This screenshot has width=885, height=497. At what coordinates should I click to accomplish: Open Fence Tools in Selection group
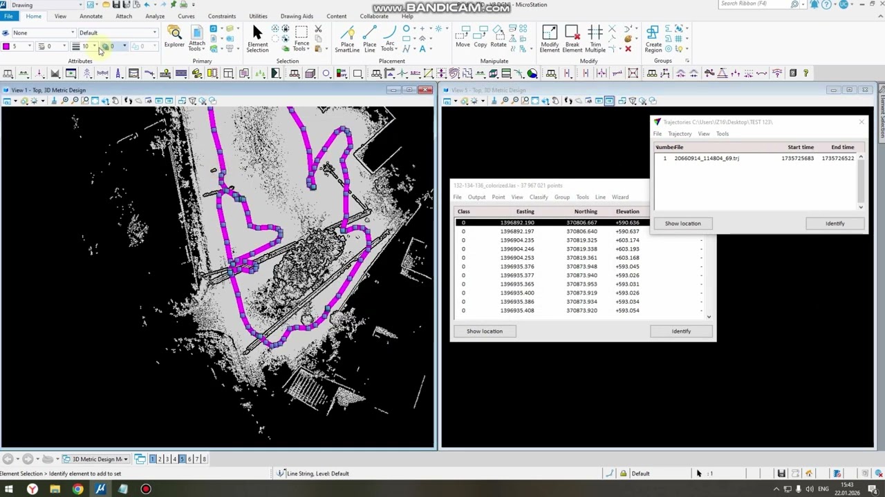click(x=301, y=39)
